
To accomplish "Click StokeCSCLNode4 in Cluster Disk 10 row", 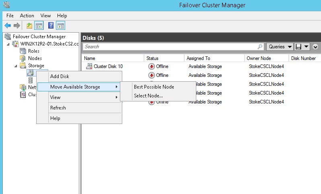I will (266, 66).
